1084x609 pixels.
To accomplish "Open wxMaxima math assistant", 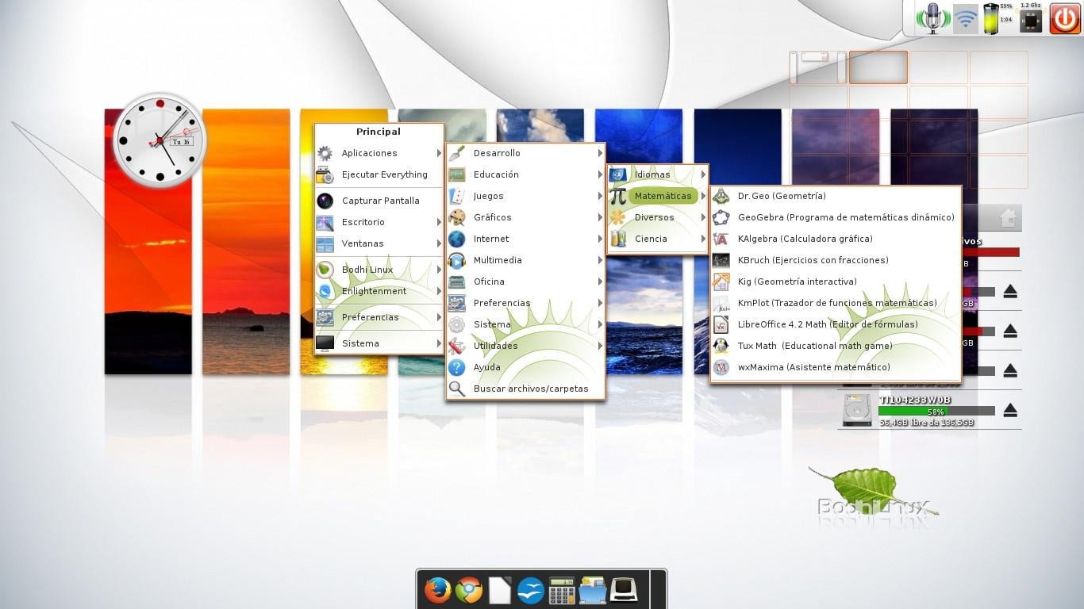I will (x=836, y=367).
